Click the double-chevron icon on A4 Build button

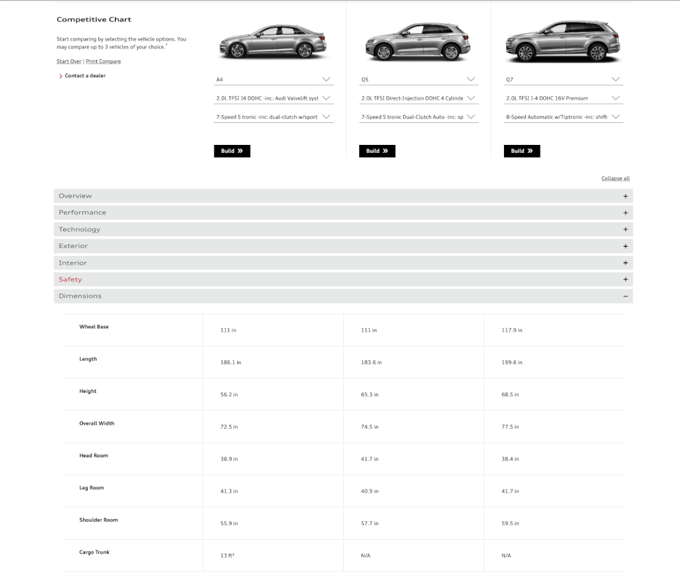pyautogui.click(x=240, y=151)
